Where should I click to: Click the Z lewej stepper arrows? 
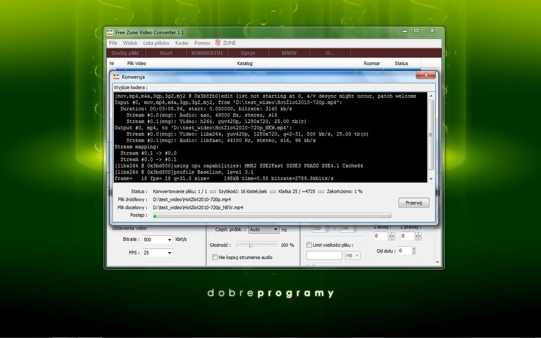point(391,236)
